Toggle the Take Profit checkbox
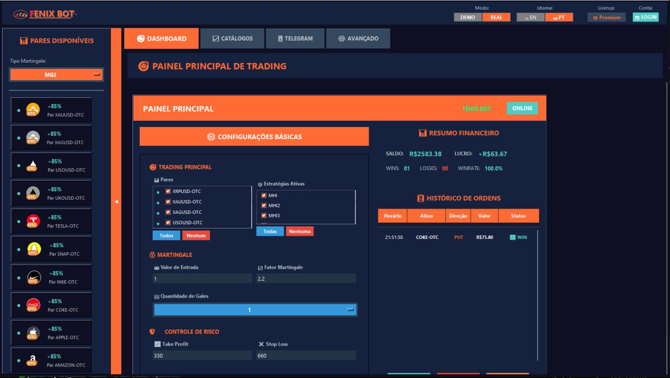670x378 pixels. point(158,343)
